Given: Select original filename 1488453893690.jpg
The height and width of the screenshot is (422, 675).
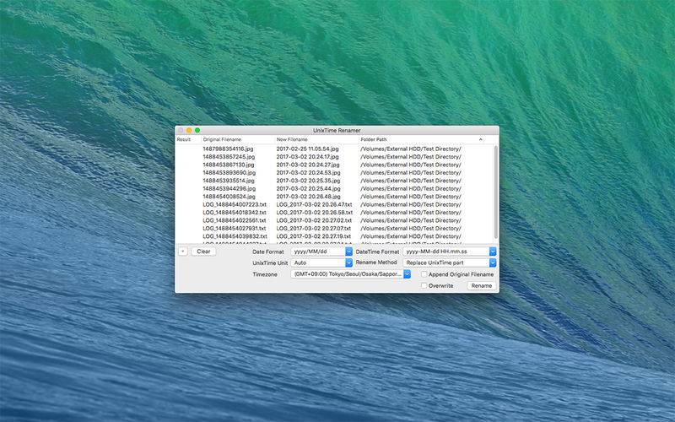Looking at the screenshot, I should point(229,173).
